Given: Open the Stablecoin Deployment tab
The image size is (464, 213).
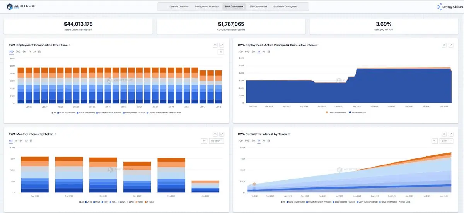Looking at the screenshot, I should click(x=285, y=7).
